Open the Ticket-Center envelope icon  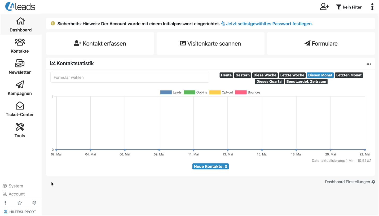20,106
